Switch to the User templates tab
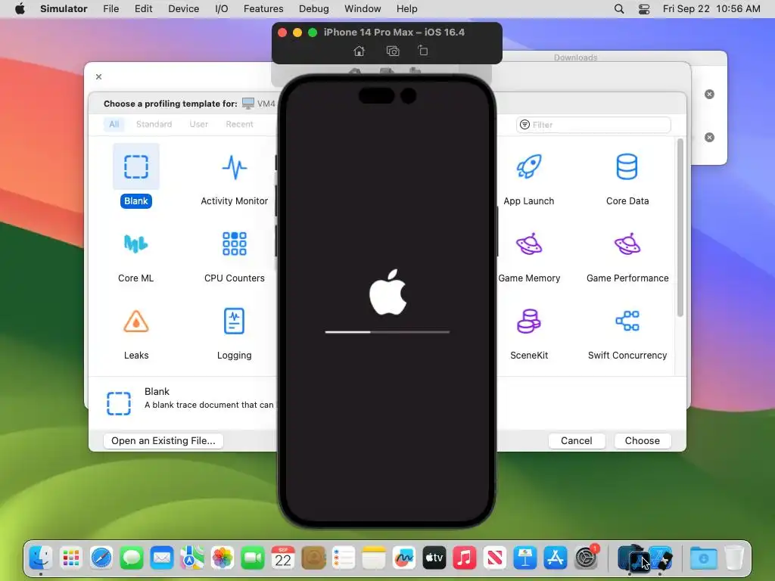 tap(199, 124)
